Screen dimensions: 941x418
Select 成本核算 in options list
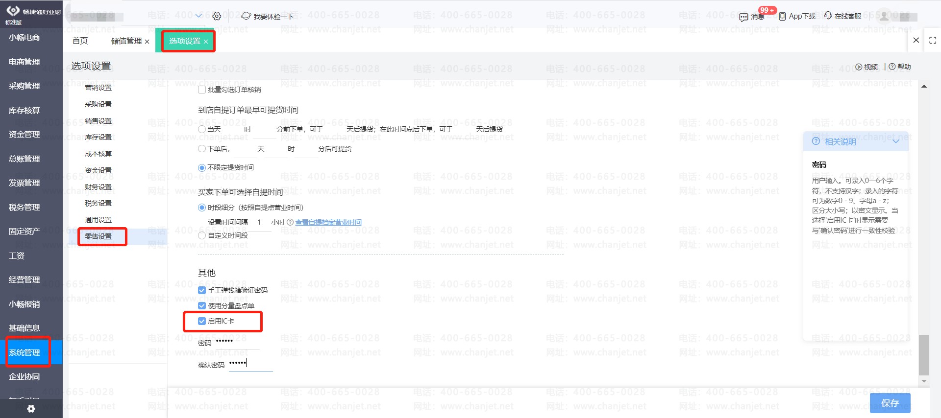point(98,154)
